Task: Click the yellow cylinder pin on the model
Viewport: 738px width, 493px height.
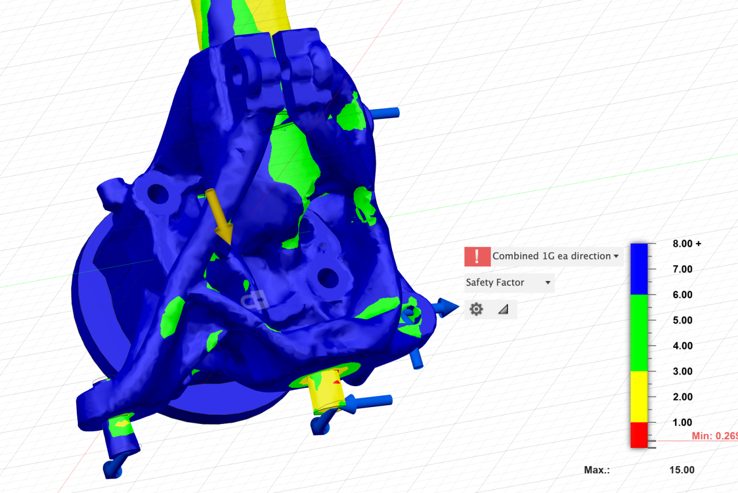Action: tap(325, 392)
